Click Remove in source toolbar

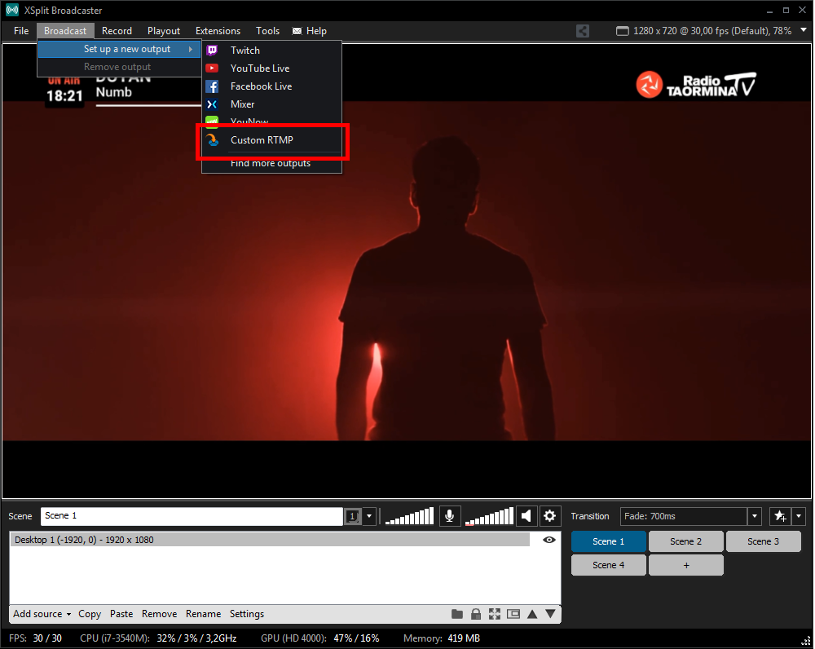pyautogui.click(x=159, y=614)
